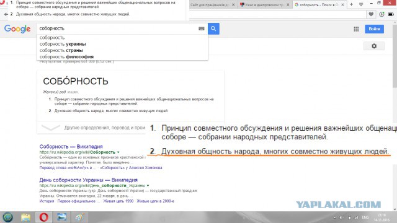Open a new tab with plus button
Image resolution: width=397 pixels, height=223 pixels.
351,4
